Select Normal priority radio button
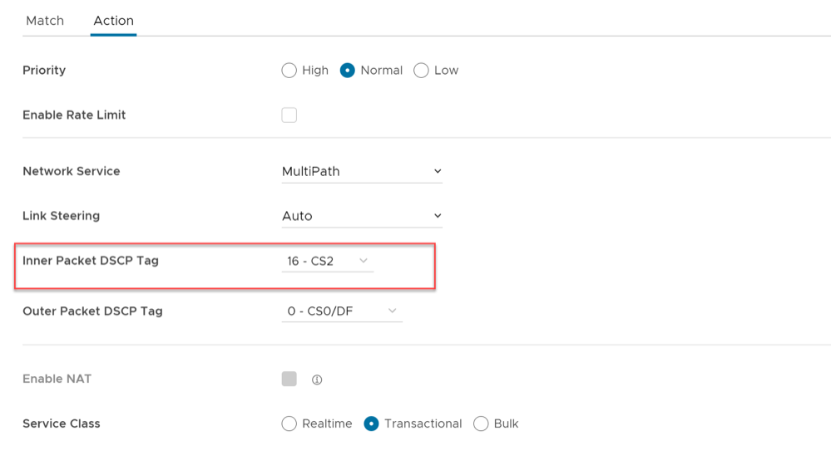Screen dimensions: 831x475 tap(348, 71)
